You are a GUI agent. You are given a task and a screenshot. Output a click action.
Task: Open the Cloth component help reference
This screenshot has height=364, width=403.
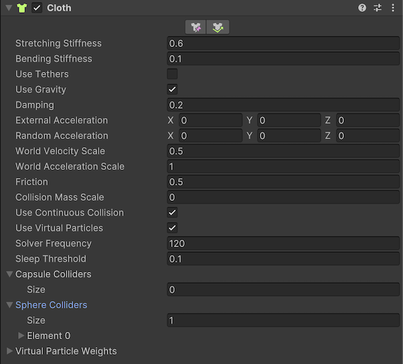(x=363, y=8)
